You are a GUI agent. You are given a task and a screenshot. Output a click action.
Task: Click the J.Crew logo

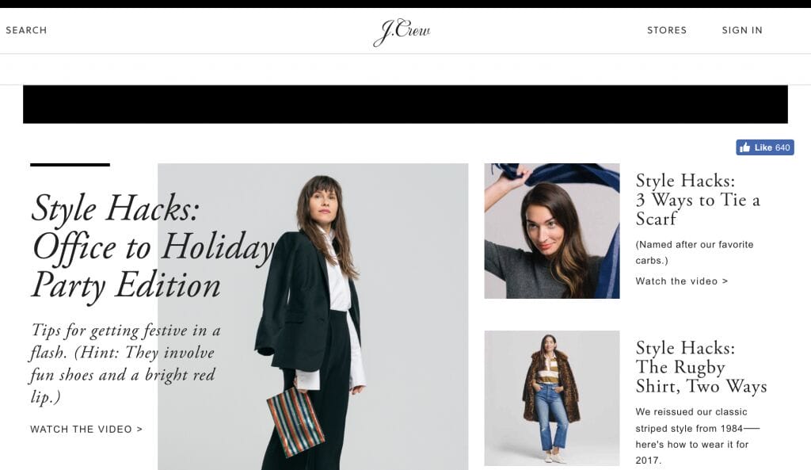402,32
